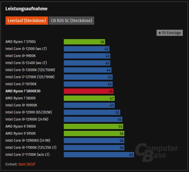Switch to the CB R20 SC (Steckdose) tab

(x=71, y=21)
